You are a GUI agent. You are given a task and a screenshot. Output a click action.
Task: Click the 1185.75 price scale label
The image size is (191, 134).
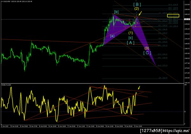[187, 49]
